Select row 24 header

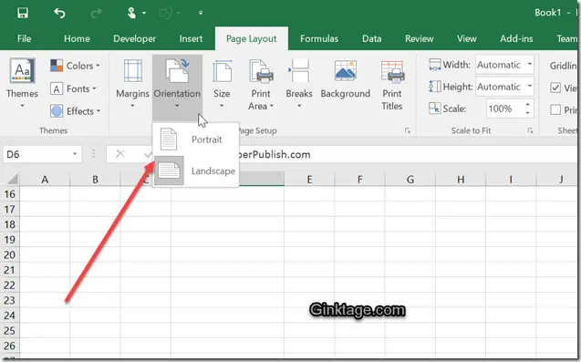click(x=10, y=315)
